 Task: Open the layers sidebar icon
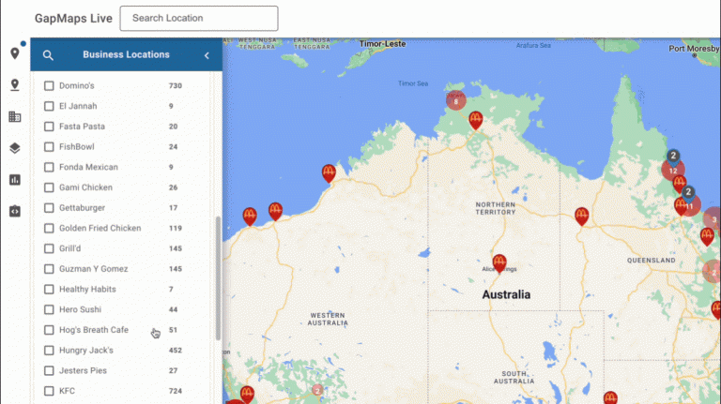point(14,148)
